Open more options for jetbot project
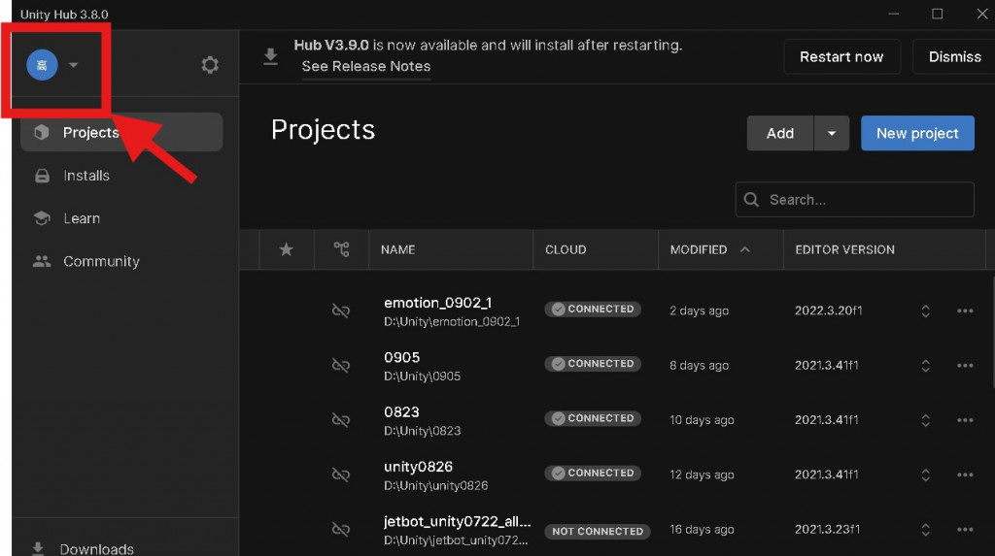The image size is (995, 556). coord(965,530)
